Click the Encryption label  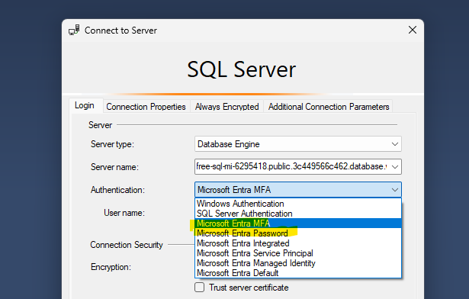point(111,267)
